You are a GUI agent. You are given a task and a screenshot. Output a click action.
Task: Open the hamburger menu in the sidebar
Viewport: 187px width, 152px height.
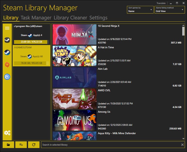[7, 28]
